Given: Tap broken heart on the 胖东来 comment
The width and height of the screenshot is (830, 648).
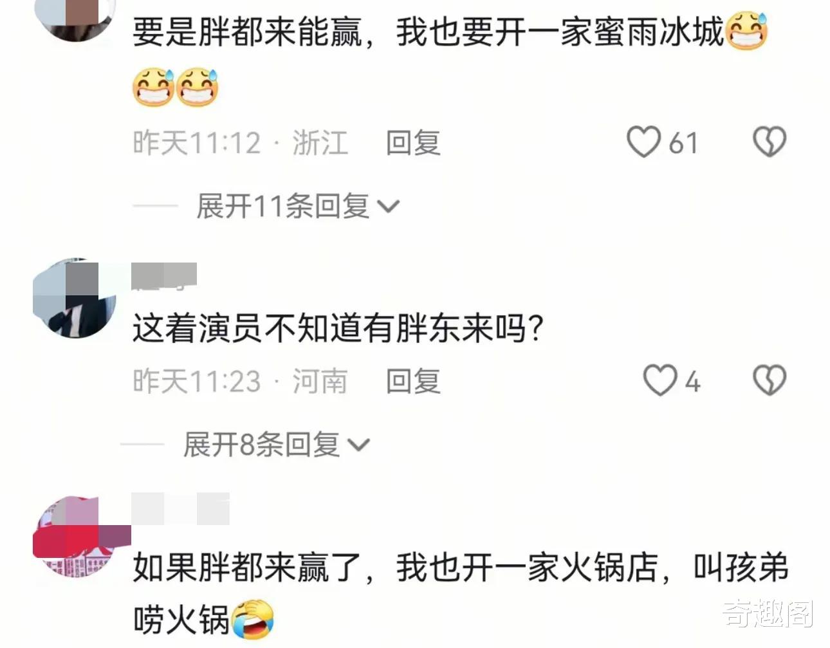Looking at the screenshot, I should click(x=770, y=380).
